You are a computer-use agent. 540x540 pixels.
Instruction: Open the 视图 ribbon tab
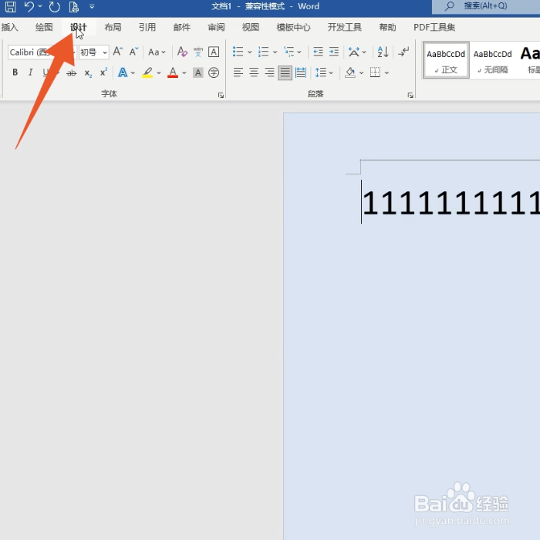[x=251, y=27]
